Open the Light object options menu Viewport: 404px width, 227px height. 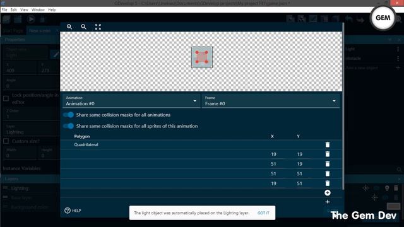click(398, 49)
